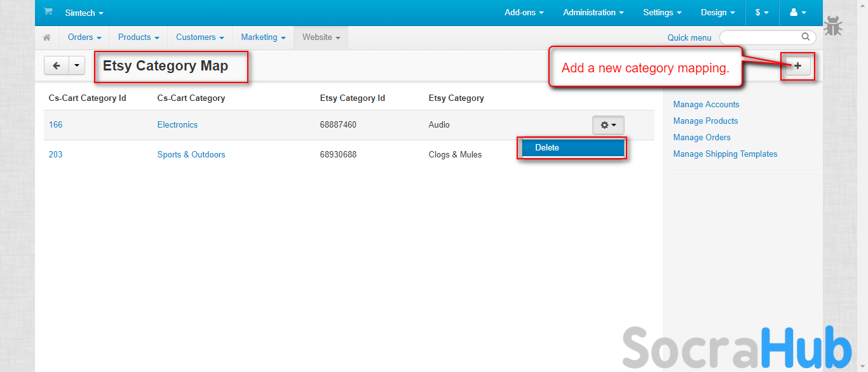Viewport: 868px width, 372px height.
Task: Open the gear menu for Electronics row
Action: [x=608, y=125]
